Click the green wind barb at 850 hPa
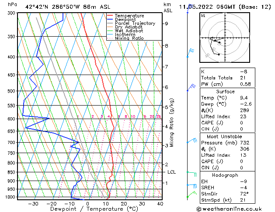 [191, 174]
